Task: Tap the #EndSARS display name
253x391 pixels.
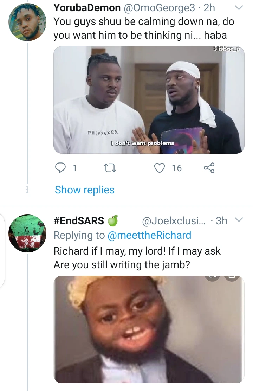Action: pyautogui.click(x=79, y=221)
